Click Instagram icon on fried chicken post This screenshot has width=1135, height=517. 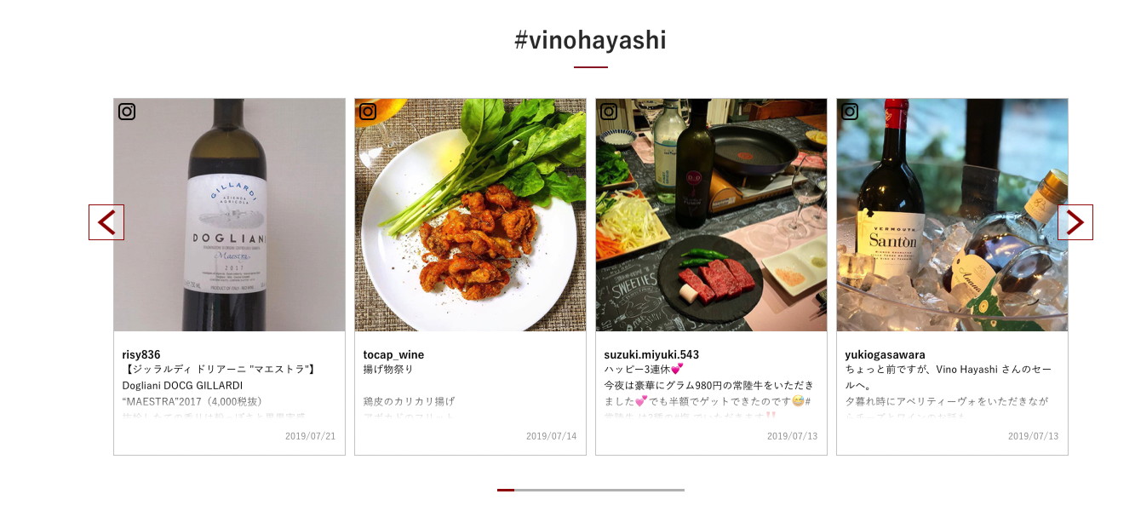pos(368,112)
